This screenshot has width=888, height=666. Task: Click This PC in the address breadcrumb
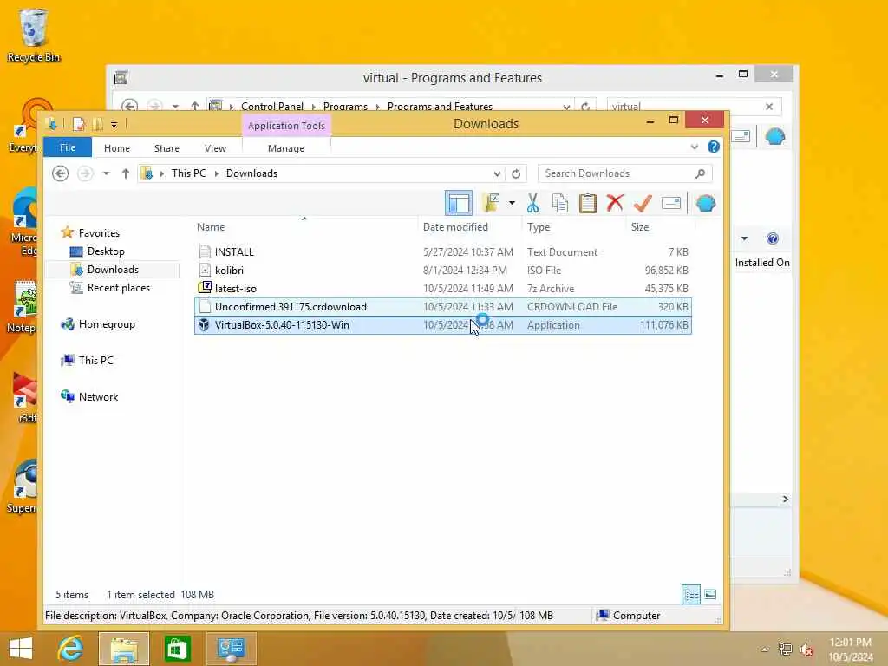188,173
